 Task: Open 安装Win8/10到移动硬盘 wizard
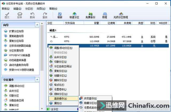(19, 70)
